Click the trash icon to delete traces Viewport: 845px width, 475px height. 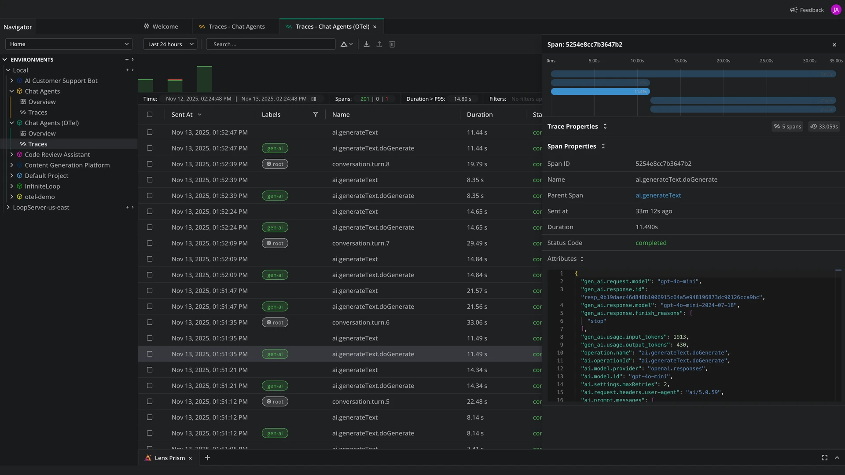(392, 44)
